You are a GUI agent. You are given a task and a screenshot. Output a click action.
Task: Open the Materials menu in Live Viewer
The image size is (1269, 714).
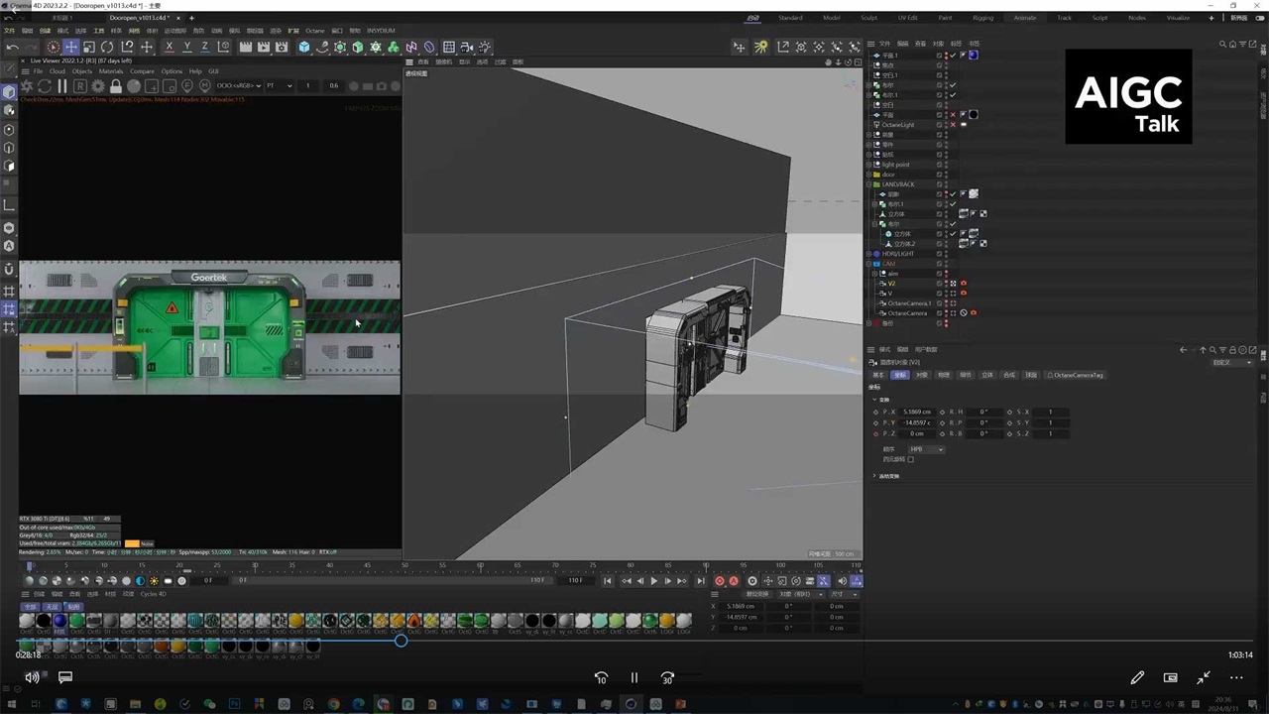click(111, 71)
